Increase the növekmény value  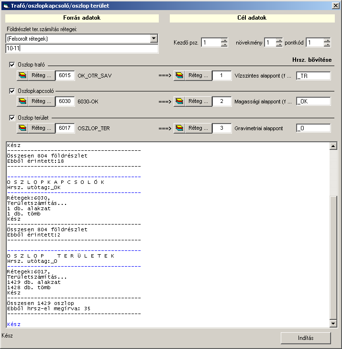pos(279,40)
